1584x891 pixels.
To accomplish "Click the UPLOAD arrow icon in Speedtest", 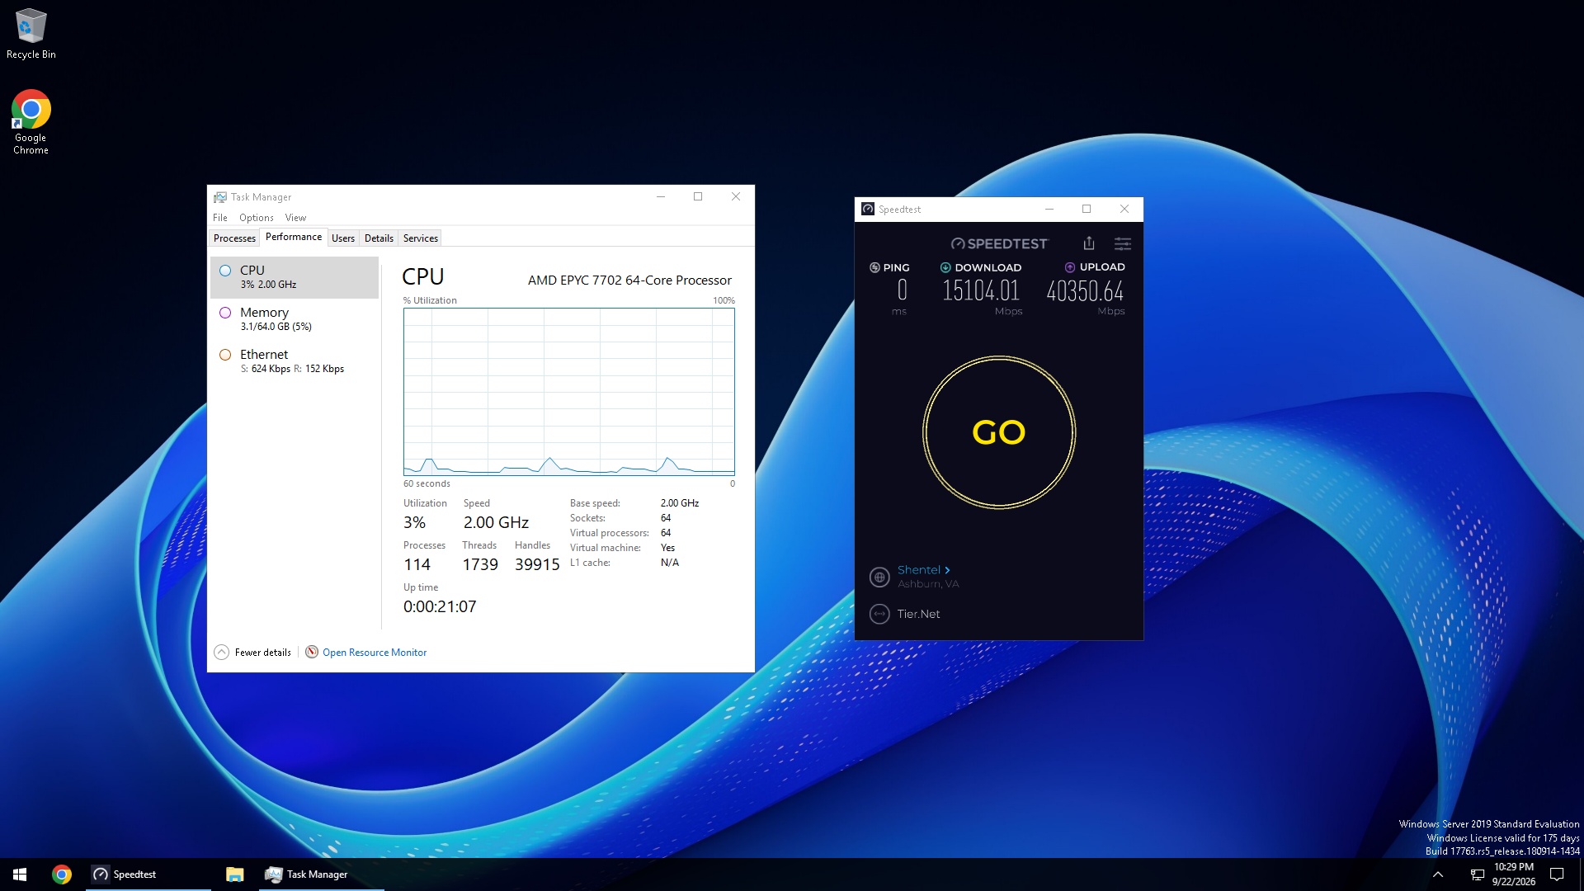I will click(x=1070, y=267).
